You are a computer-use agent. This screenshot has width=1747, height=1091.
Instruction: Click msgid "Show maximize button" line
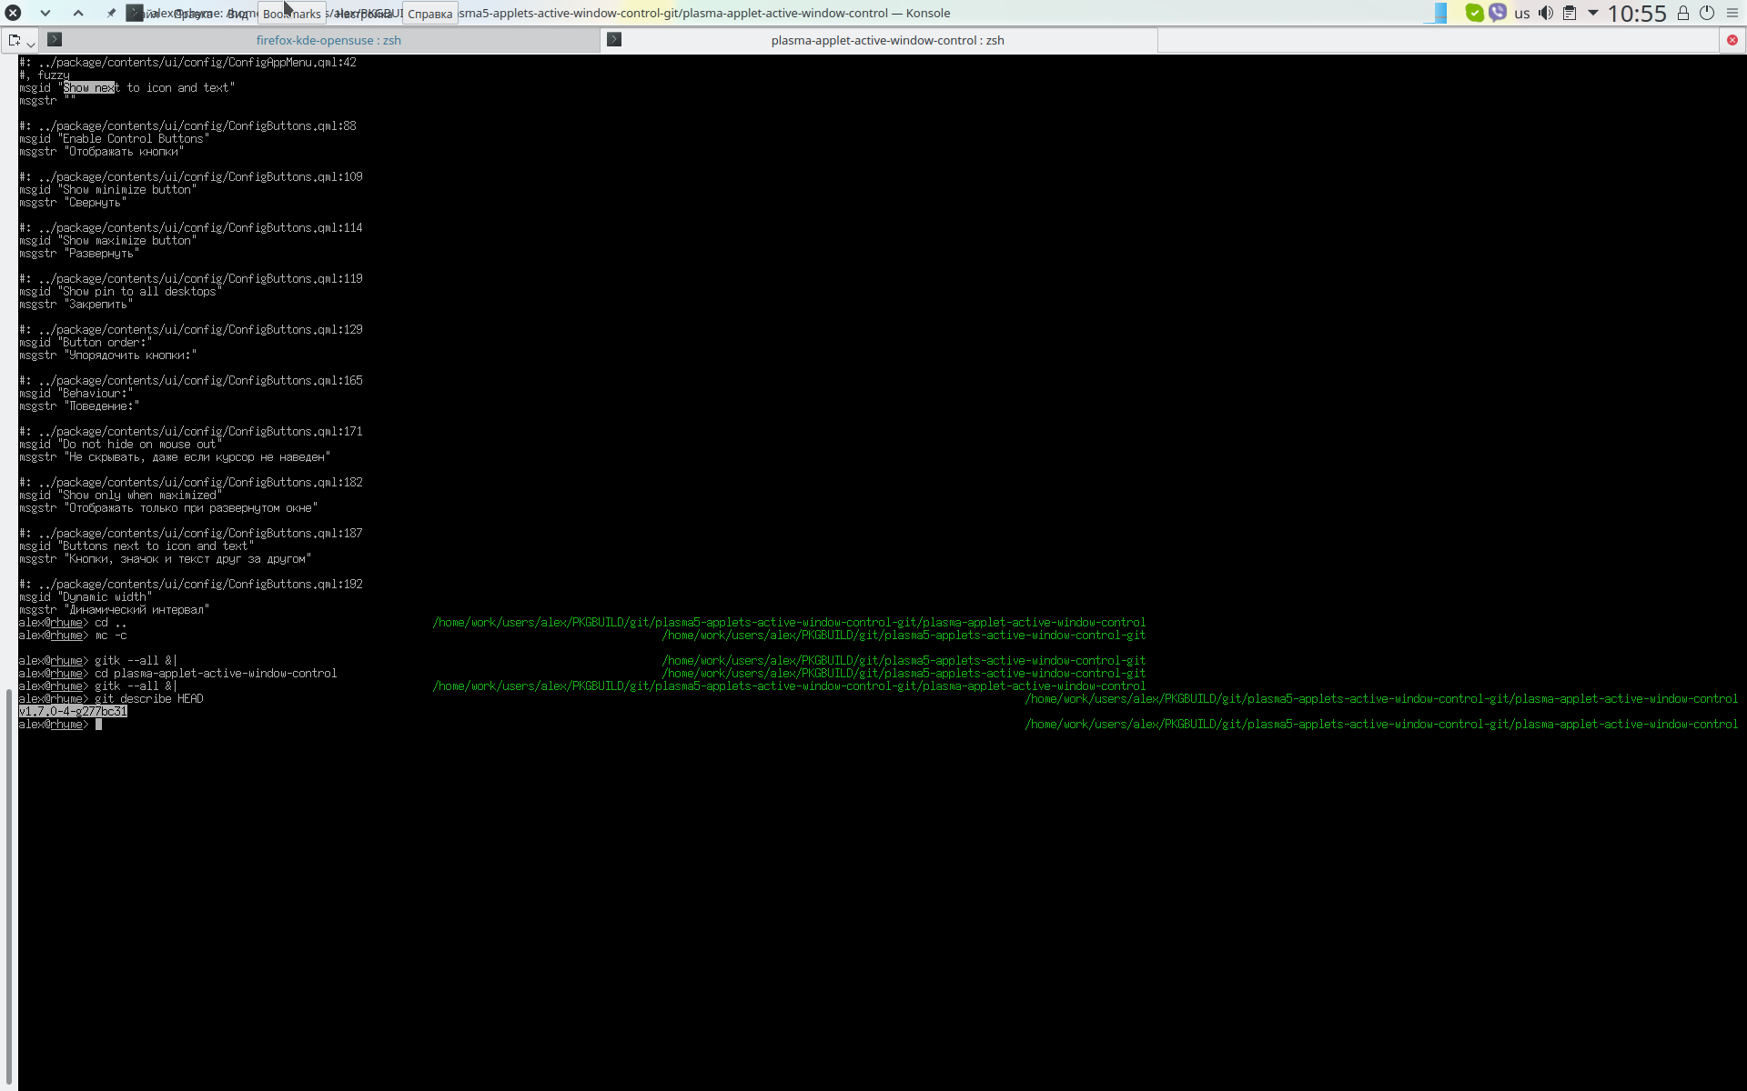click(107, 241)
